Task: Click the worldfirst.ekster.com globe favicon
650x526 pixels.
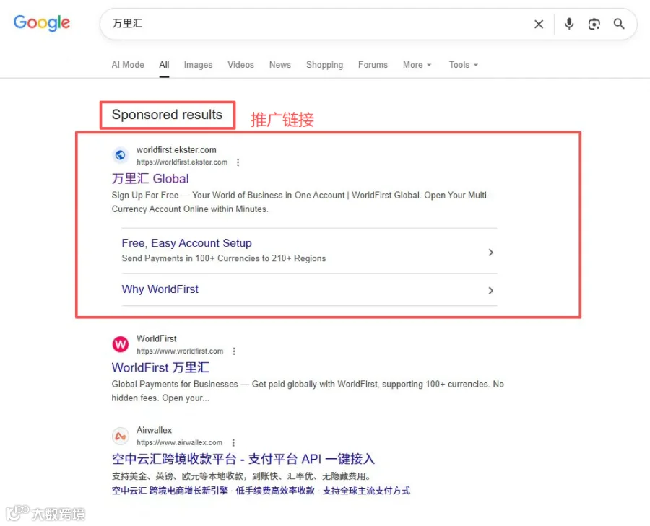Action: click(x=120, y=155)
